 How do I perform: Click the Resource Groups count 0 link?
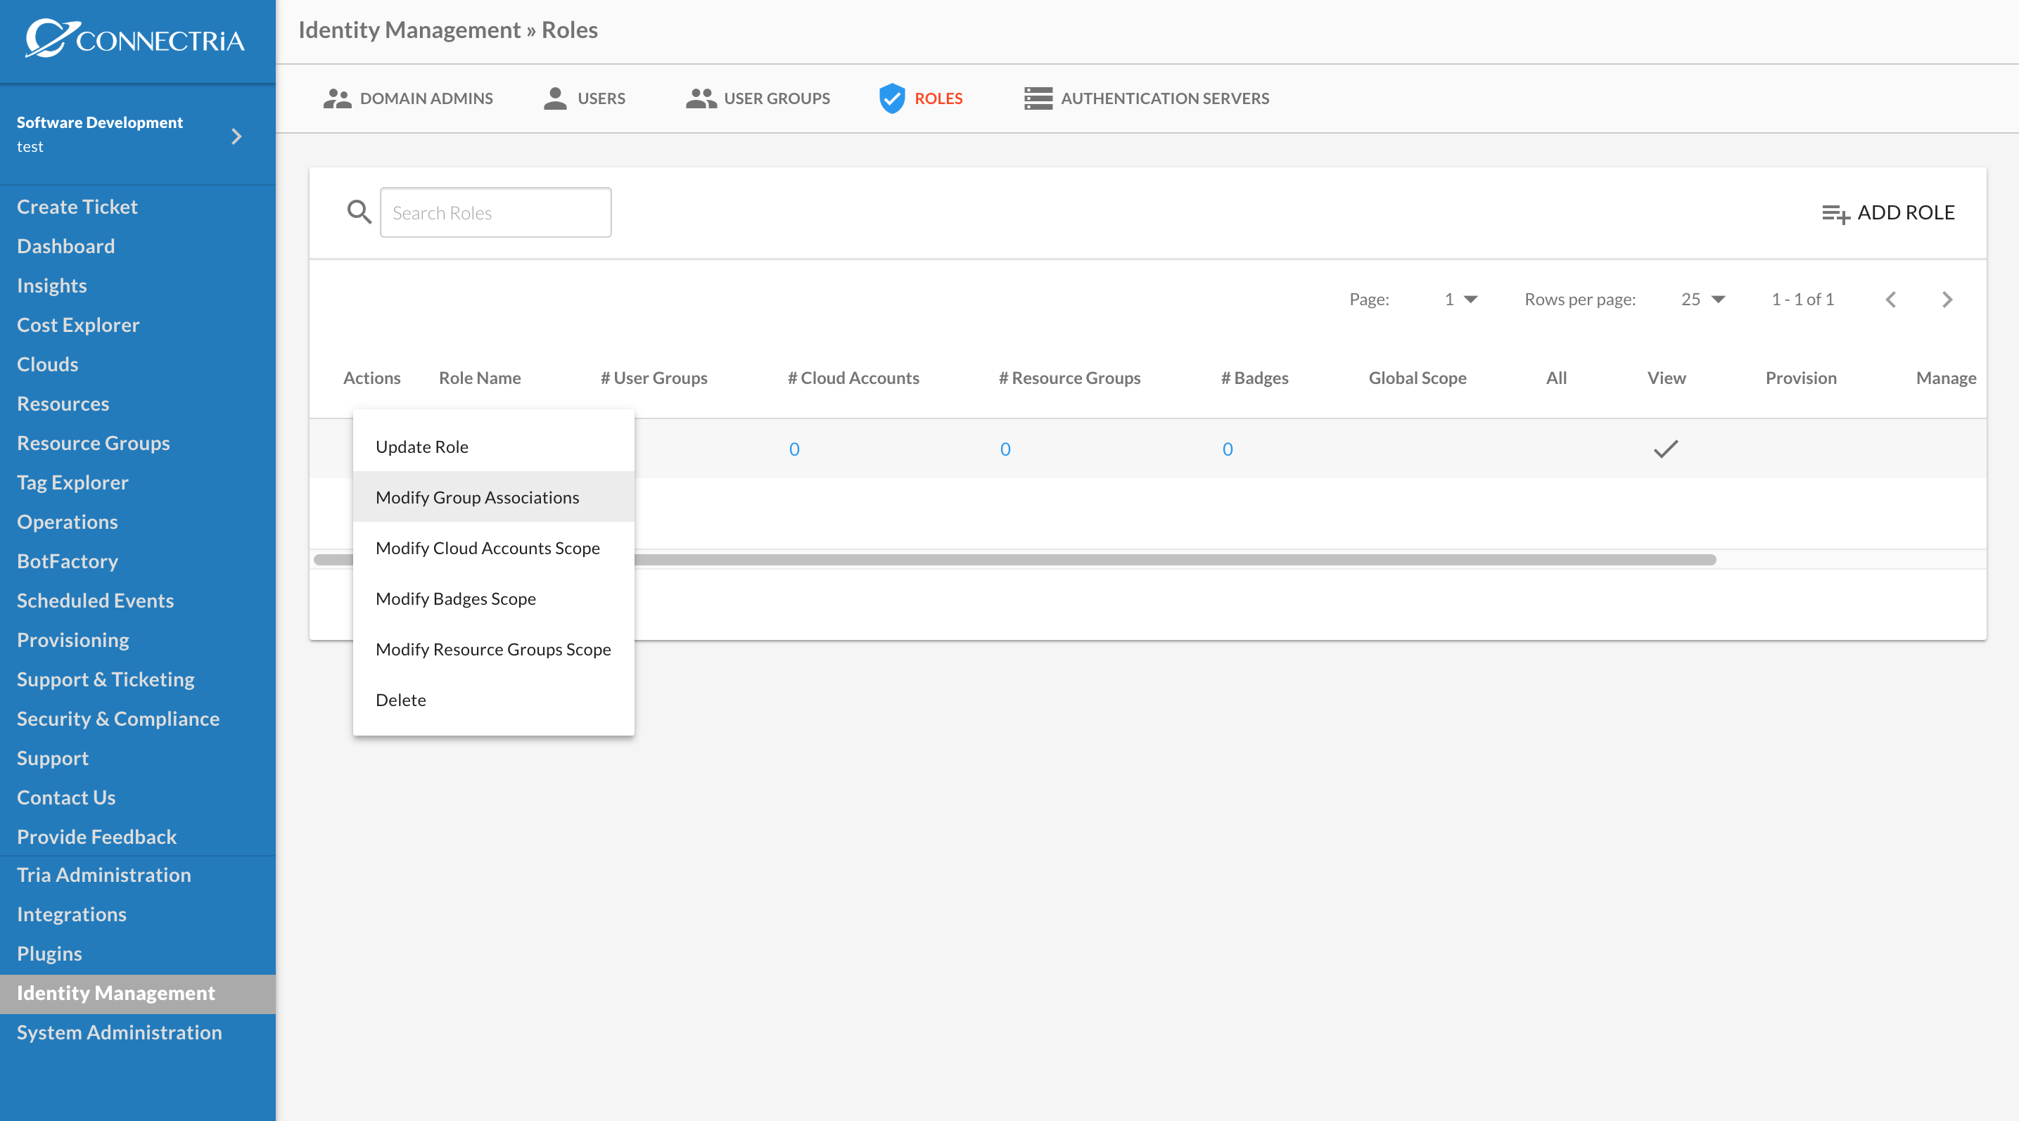tap(1005, 449)
